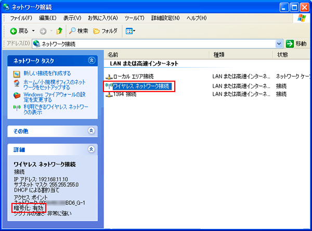
Task: Click the address bar network icon
Action: click(36, 44)
